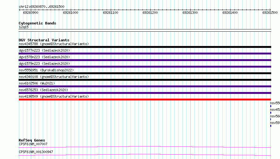The width and height of the screenshot is (280, 159).
Task: Click the black bar under nsv4345788
Action: 145,47
